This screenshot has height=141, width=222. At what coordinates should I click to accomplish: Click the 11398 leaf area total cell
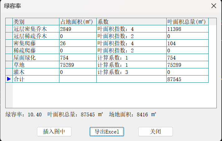[187, 29]
